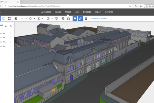Select the dashed rectangle selection tool

(x=4, y=19)
